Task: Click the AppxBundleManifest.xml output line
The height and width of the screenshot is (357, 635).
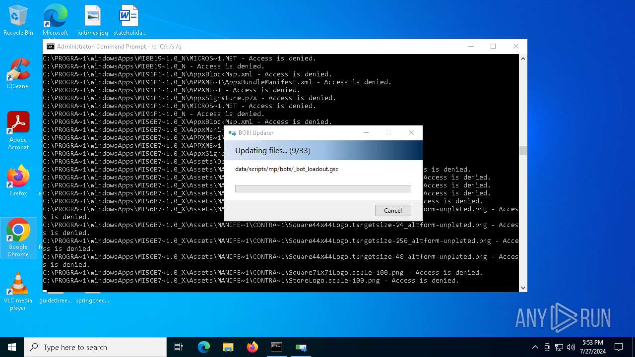Action: click(x=217, y=82)
